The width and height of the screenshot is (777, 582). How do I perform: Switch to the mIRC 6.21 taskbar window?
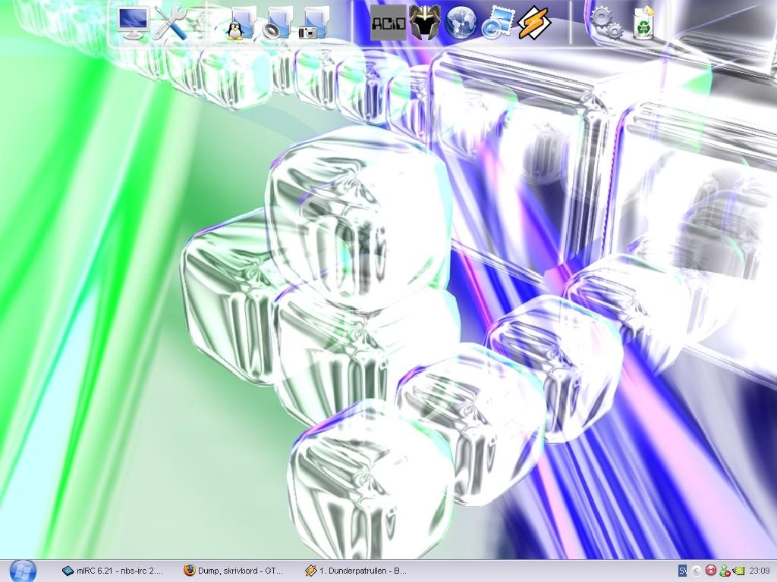(x=113, y=571)
